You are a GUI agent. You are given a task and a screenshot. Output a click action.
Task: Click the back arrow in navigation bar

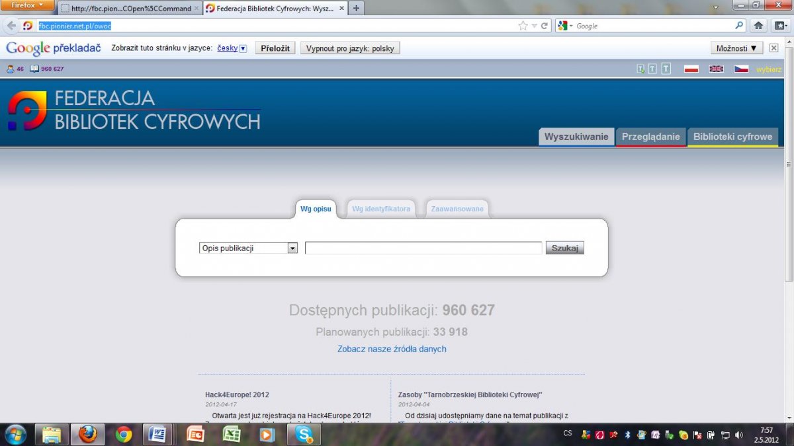pyautogui.click(x=11, y=26)
